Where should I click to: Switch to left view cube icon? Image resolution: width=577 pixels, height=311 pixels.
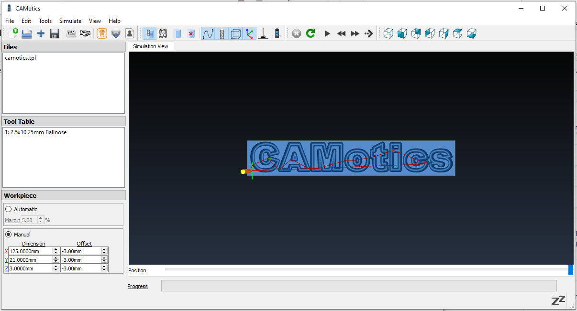pos(430,33)
